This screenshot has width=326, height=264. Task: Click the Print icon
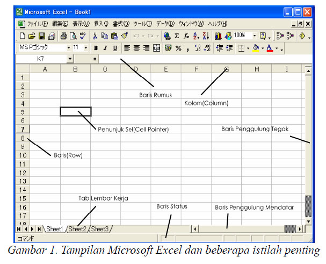pyautogui.click(x=63, y=36)
